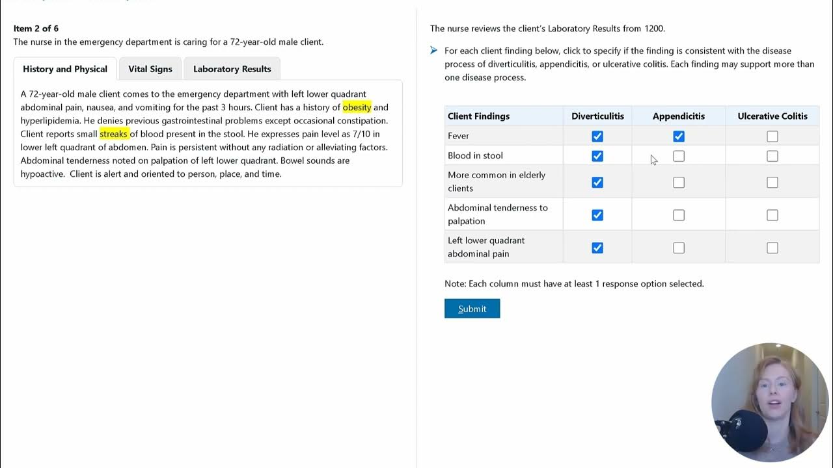Click the highlighted word "obesity"

(357, 107)
